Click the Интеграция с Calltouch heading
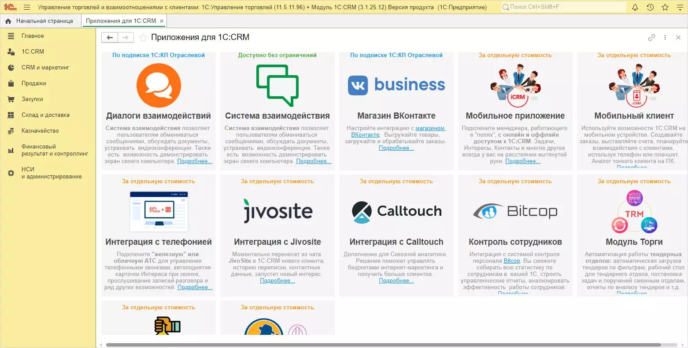 point(396,242)
